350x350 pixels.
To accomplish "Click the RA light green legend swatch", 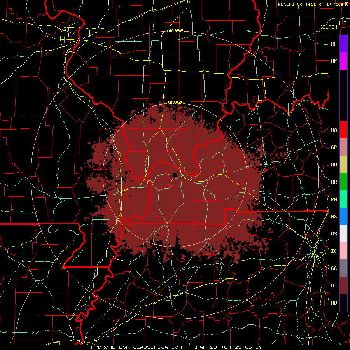I will [343, 199].
